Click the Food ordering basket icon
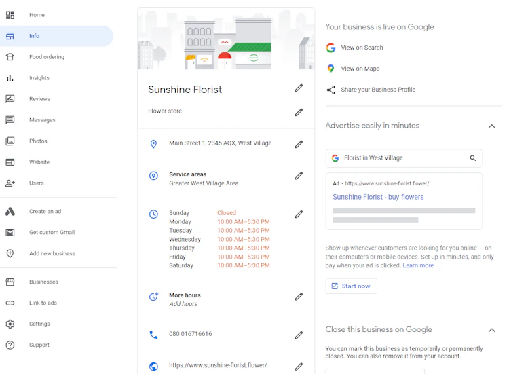Viewport: 509px width, 374px height. tap(10, 57)
